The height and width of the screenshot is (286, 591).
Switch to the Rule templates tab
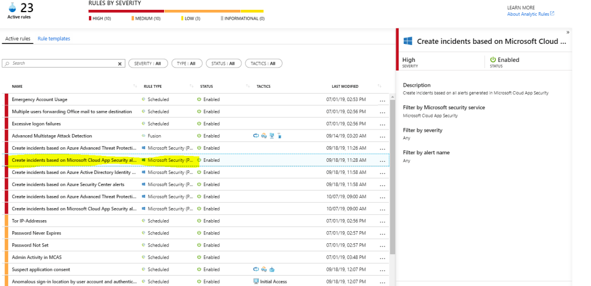(54, 39)
